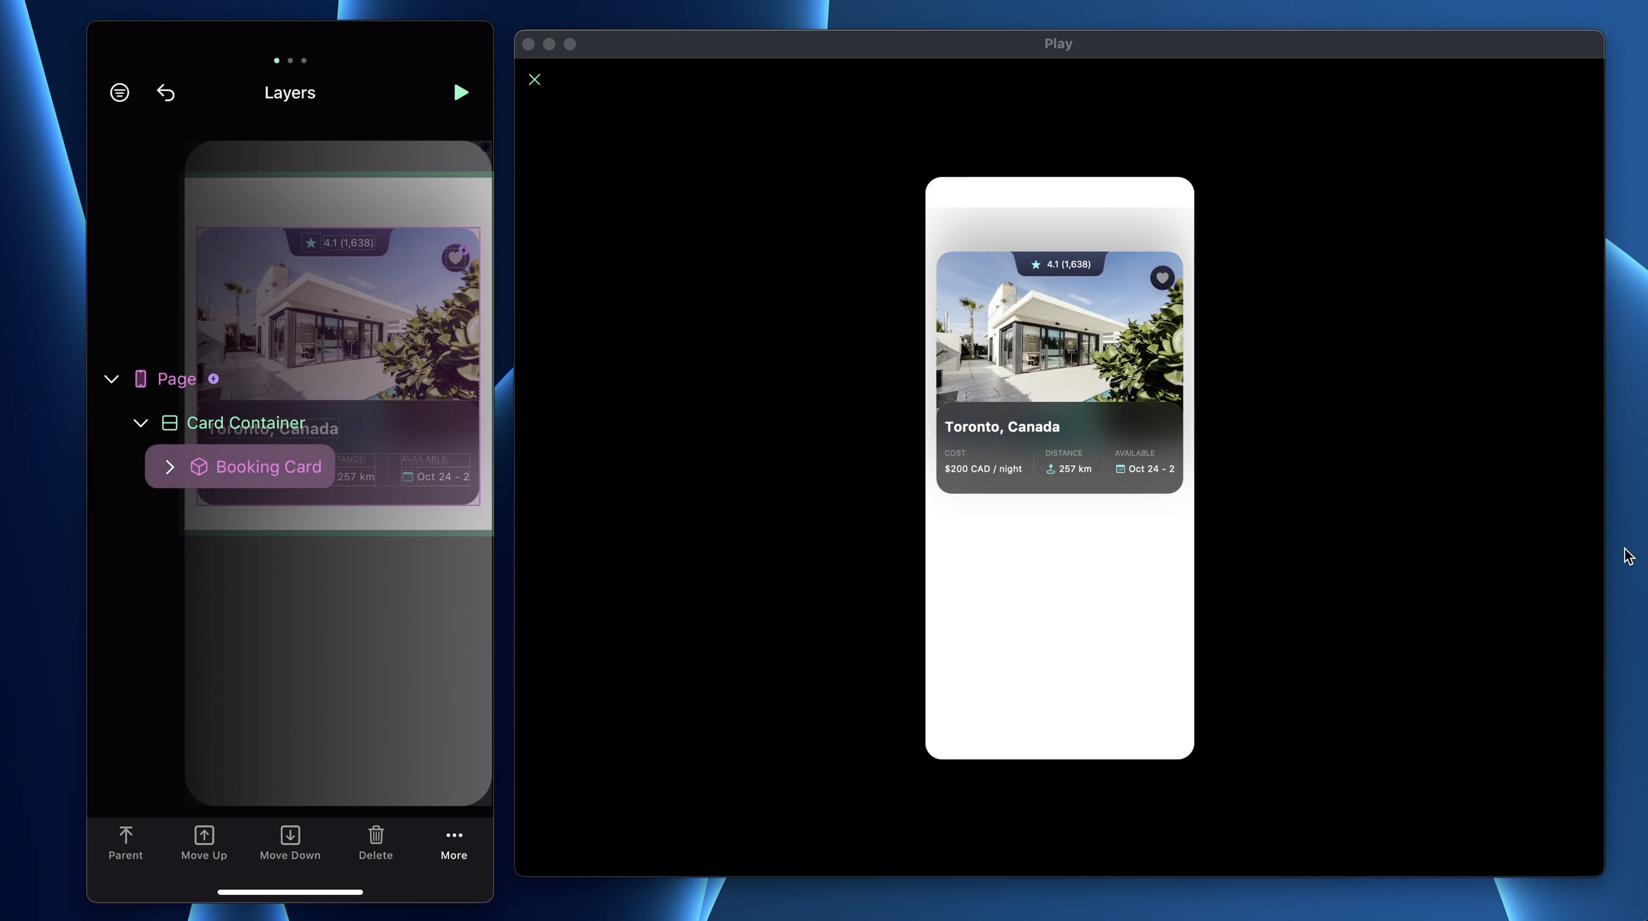Collapse the Page layer chevron
The height and width of the screenshot is (921, 1648).
click(111, 379)
